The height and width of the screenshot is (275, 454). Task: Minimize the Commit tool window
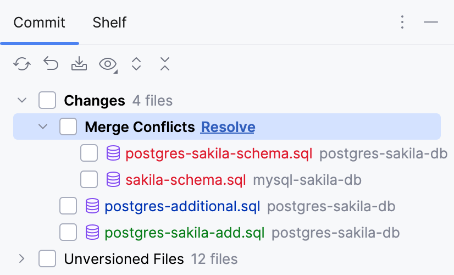point(431,23)
